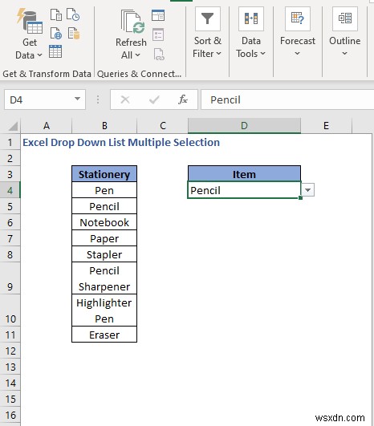Select column D header
The height and width of the screenshot is (426, 374).
click(244, 126)
